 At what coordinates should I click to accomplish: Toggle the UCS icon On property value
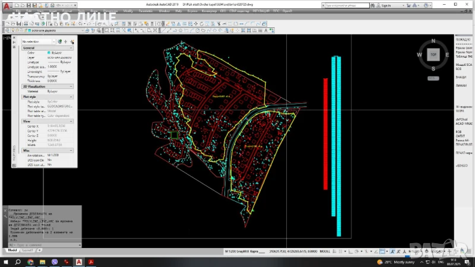coord(50,160)
